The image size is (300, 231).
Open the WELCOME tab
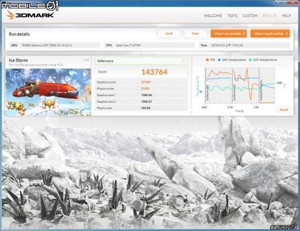tap(213, 15)
